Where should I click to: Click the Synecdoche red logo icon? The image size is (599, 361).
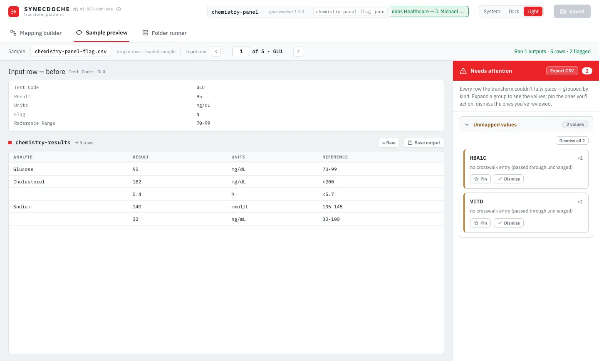click(x=14, y=12)
